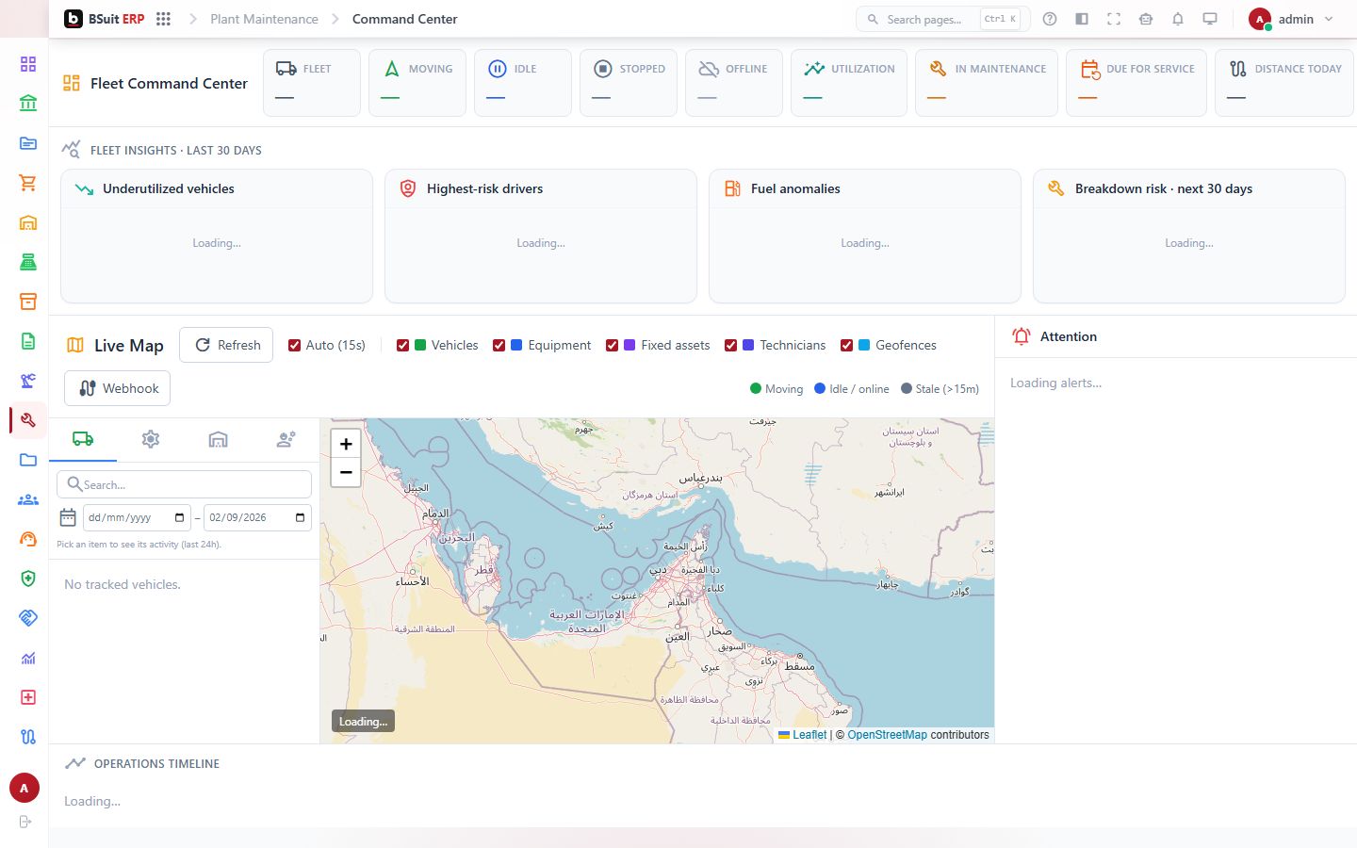
Task: Click the Refresh button
Action: (x=226, y=345)
